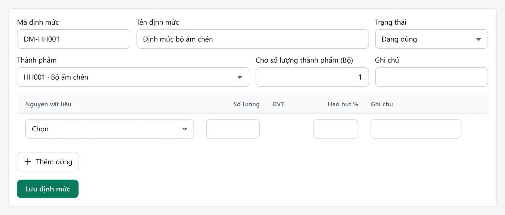This screenshot has width=505, height=215.
Task: Click the Thành phẩm label
Action: pyautogui.click(x=37, y=60)
